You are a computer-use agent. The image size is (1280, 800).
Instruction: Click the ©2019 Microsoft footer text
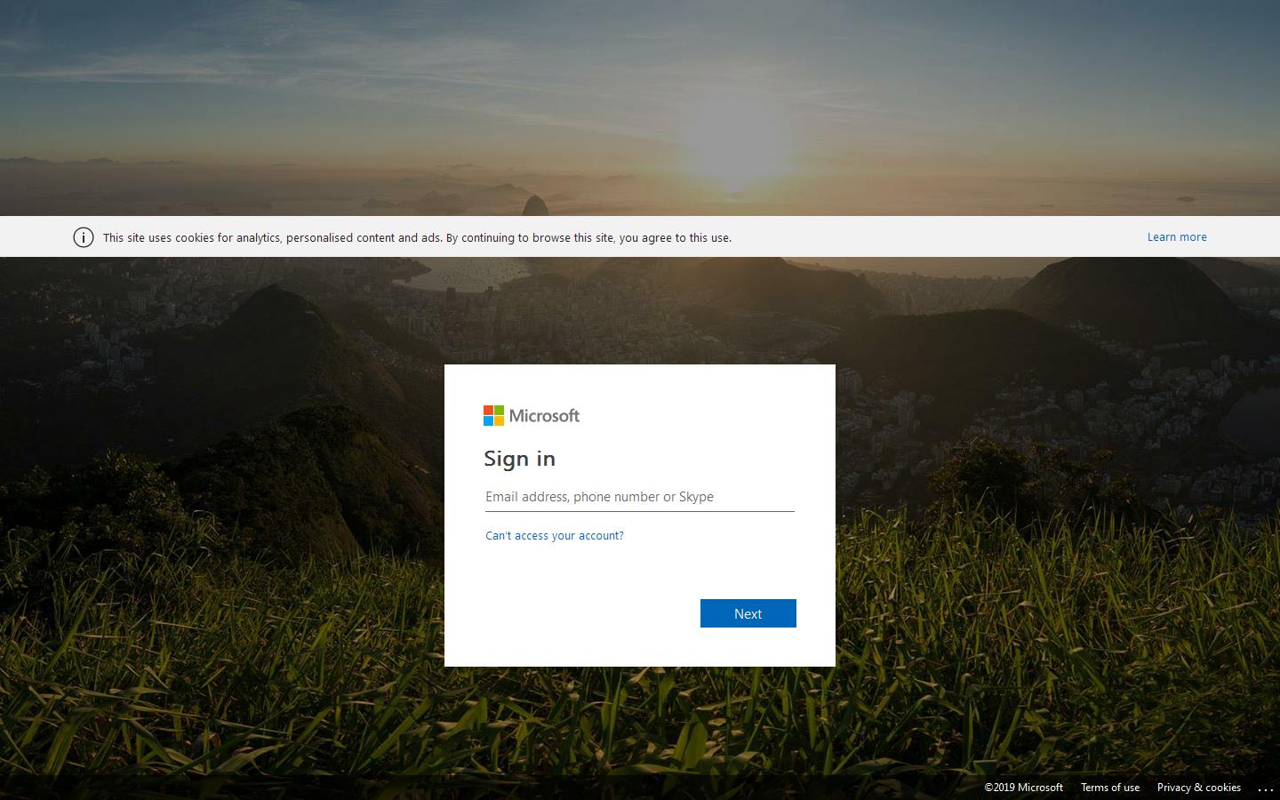tap(1023, 788)
